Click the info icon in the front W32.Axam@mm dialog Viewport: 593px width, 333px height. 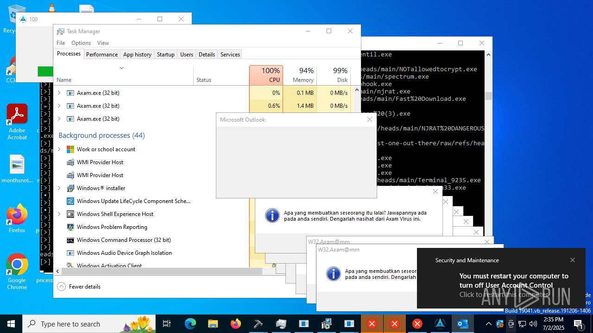point(334,274)
